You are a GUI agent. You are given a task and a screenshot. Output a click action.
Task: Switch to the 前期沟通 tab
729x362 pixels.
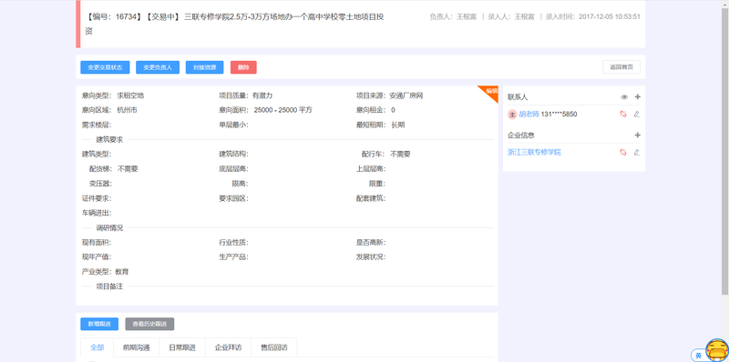pos(136,347)
